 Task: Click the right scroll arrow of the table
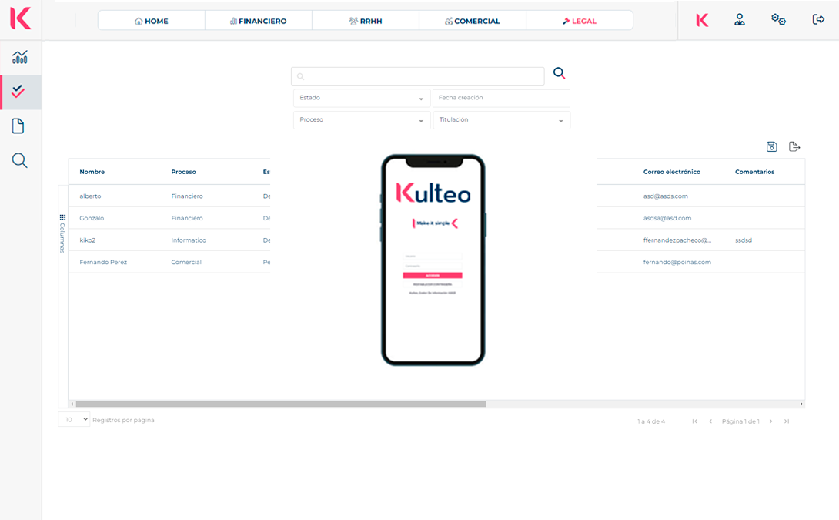tap(801, 404)
